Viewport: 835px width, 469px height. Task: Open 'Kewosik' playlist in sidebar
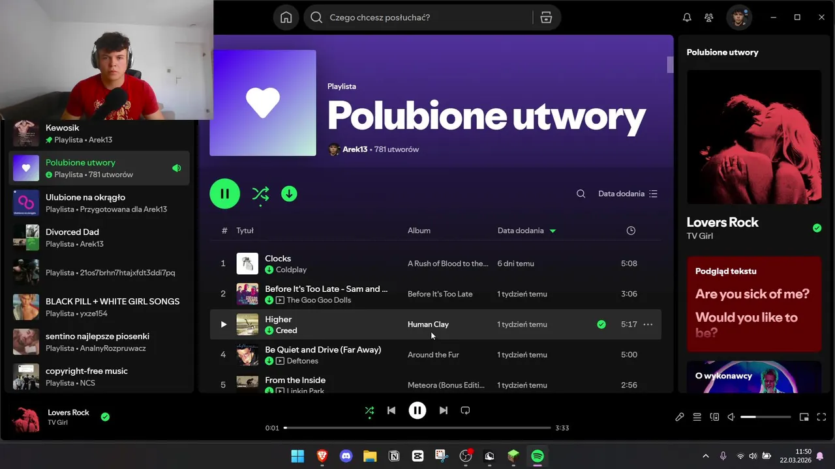pos(99,133)
